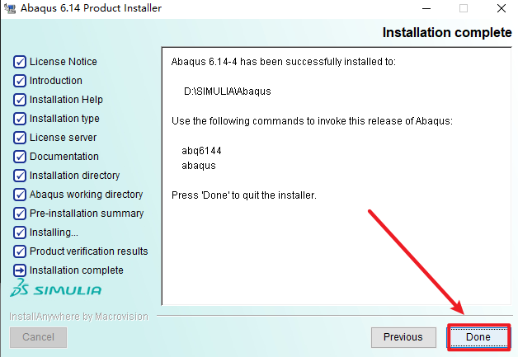The image size is (518, 357).
Task: Click the Installation Help checkmark icon
Action: 20,100
